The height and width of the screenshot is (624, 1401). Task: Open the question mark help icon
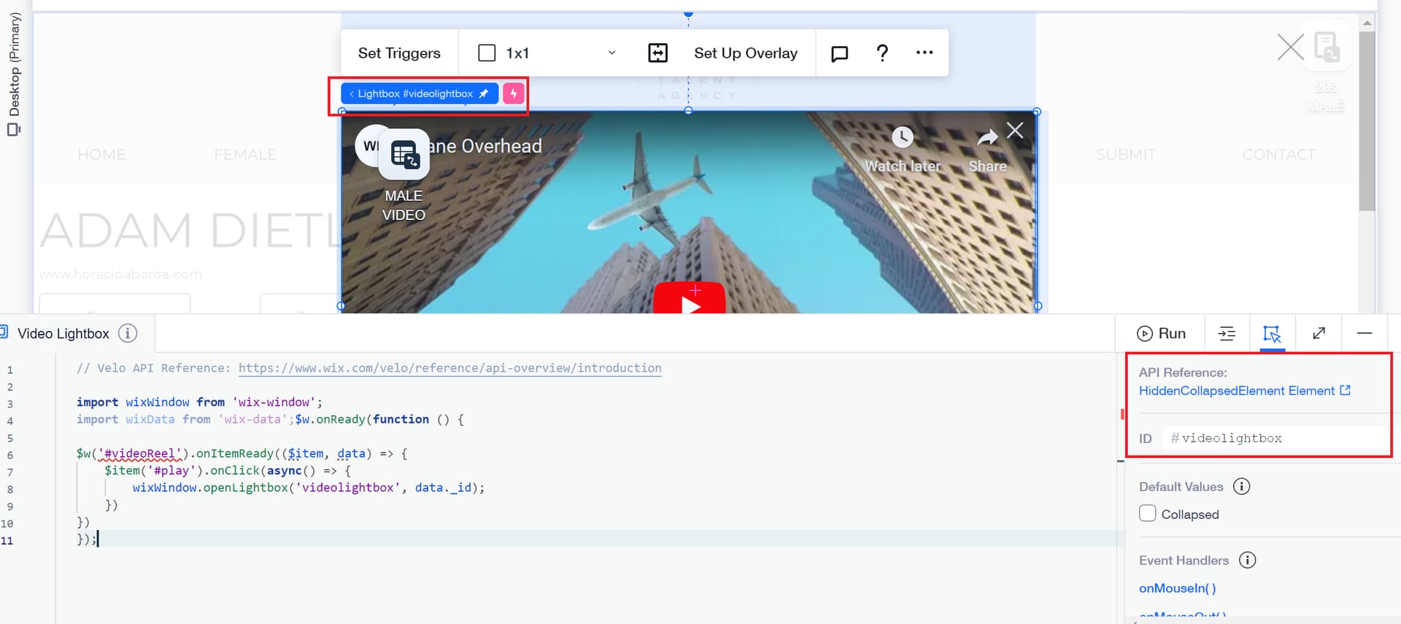[x=882, y=52]
